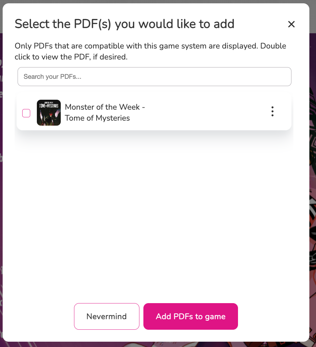316x347 pixels.
Task: Click the dialog heading about selecting PDFs
Action: [x=124, y=24]
